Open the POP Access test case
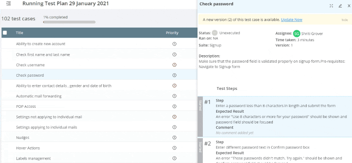Image resolution: width=352 pixels, height=163 pixels. (26, 106)
